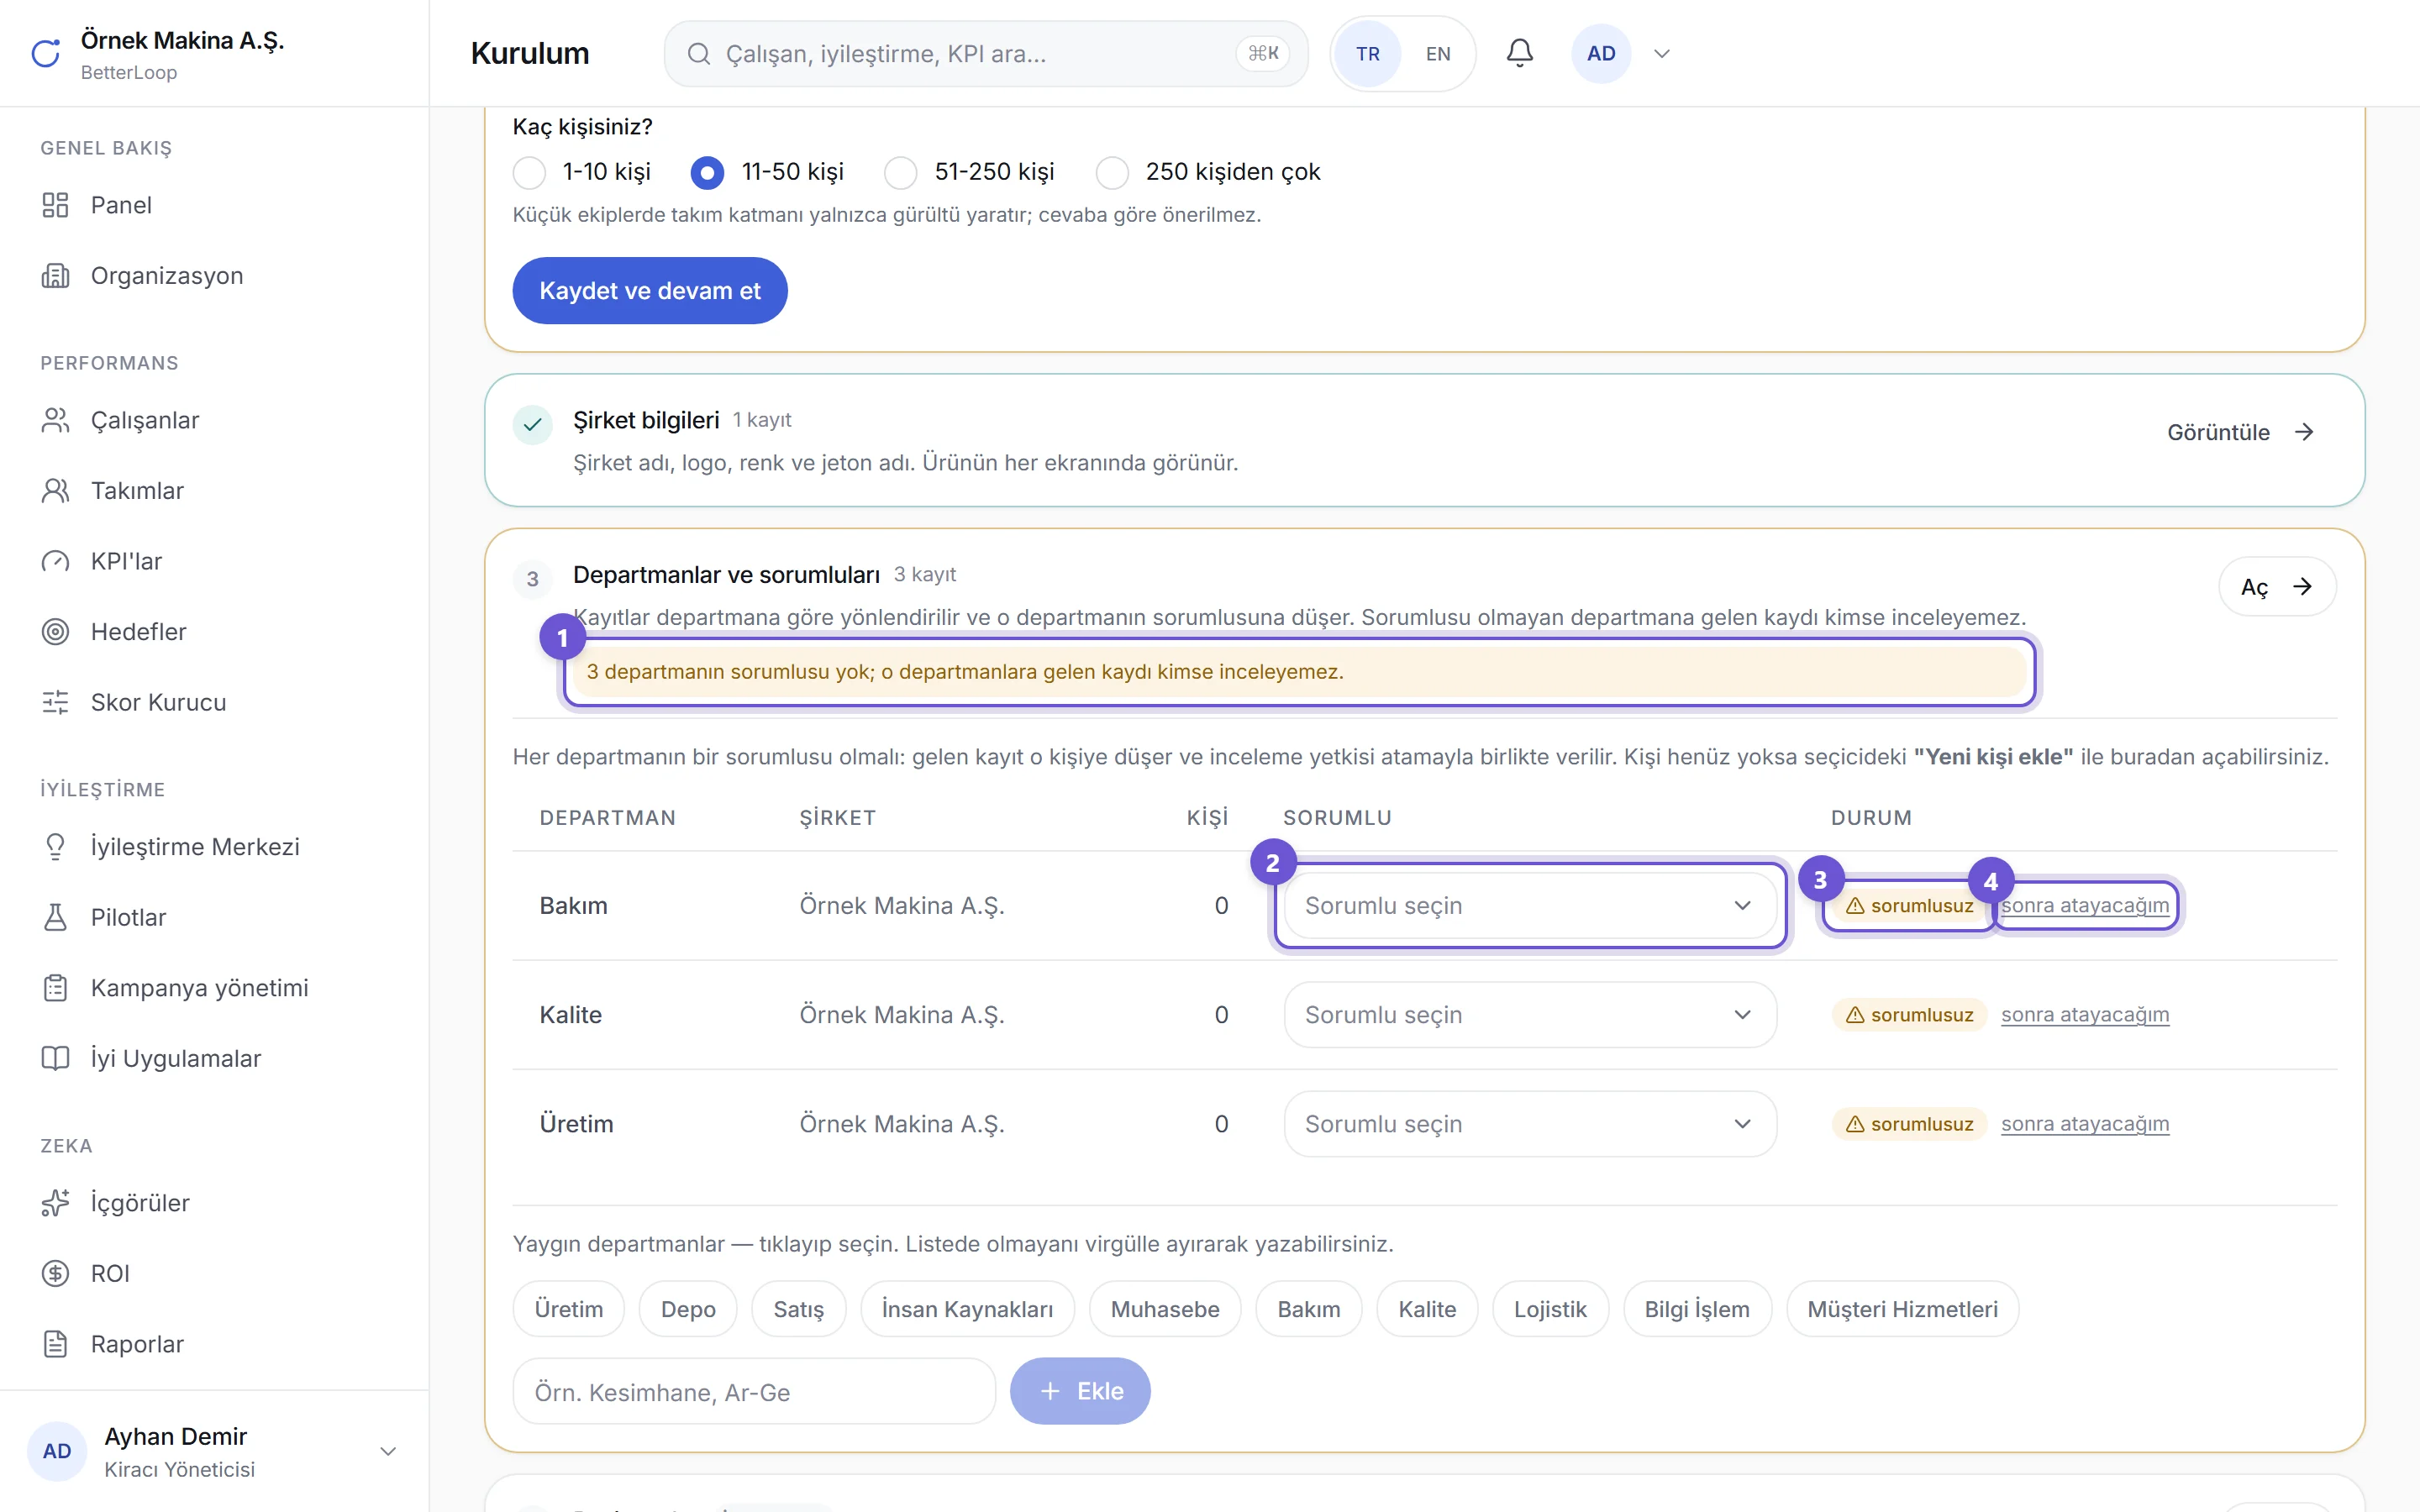The height and width of the screenshot is (1512, 2420).
Task: Click the plus icon on Ekle
Action: [1049, 1391]
